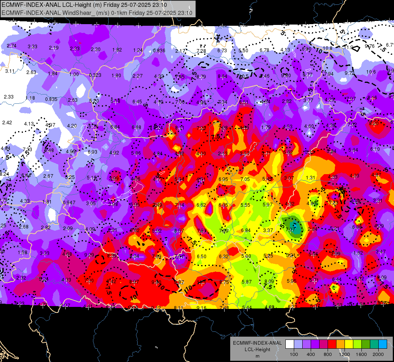Click the legend label 1200
394x362 pixels.
[x=344, y=354]
